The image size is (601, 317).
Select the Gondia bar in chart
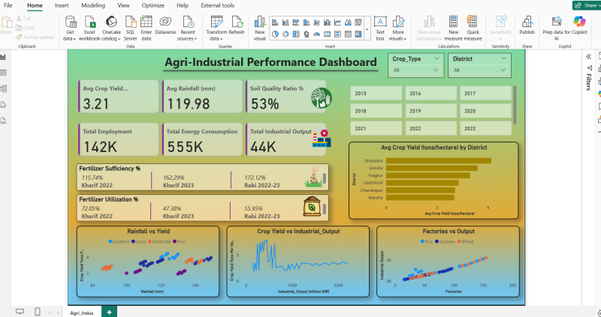tap(431, 168)
